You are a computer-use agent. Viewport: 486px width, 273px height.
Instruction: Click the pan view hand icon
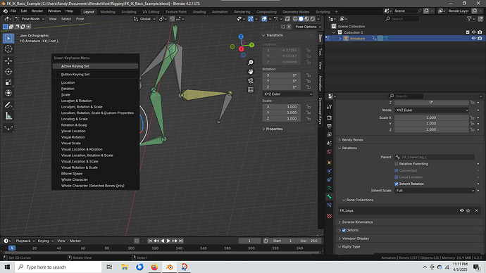(251, 72)
